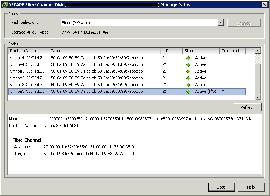Image resolution: width=270 pixels, height=196 pixels.
Task: Click target ending 50:0a:09:83:89:7a:cc:db
Action: tap(120, 78)
